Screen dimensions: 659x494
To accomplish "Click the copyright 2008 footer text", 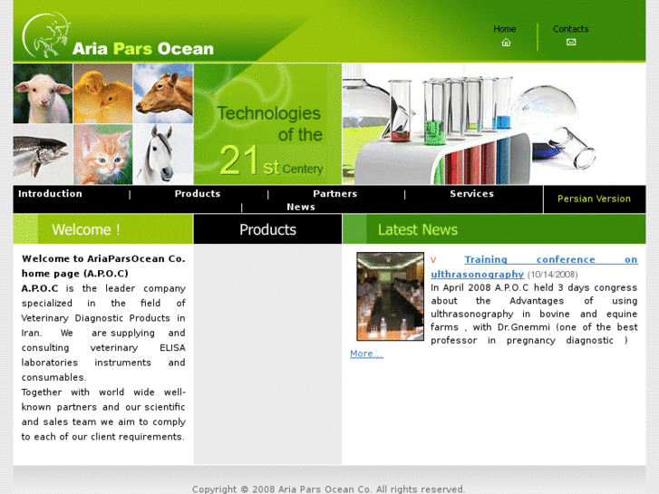I will (x=329, y=489).
